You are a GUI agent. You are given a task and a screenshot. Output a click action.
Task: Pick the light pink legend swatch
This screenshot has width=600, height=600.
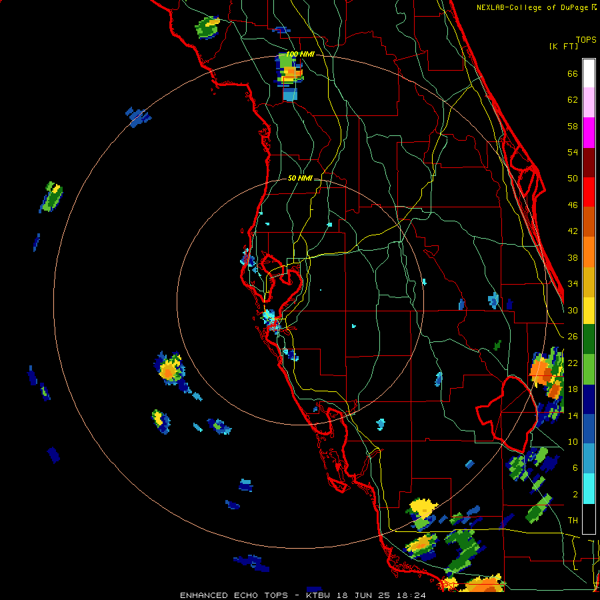tap(589, 102)
